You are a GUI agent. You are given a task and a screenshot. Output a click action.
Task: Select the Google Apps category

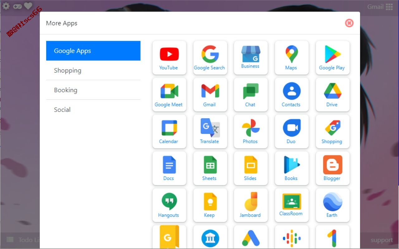pos(93,51)
